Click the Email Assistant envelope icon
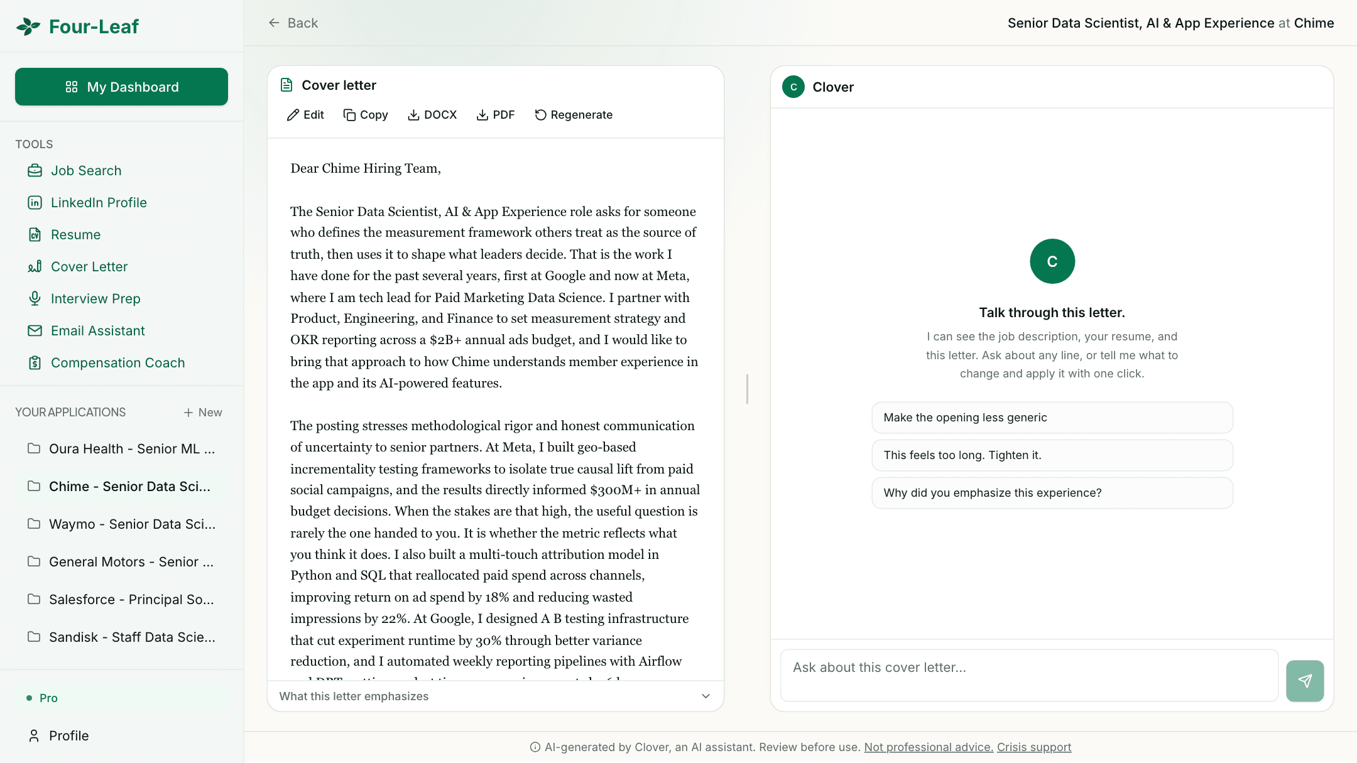 pos(35,331)
